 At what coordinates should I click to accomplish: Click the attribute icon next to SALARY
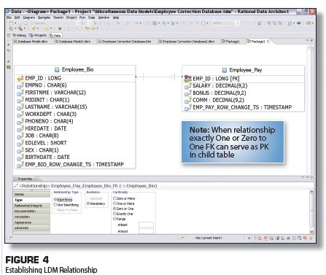click(187, 86)
